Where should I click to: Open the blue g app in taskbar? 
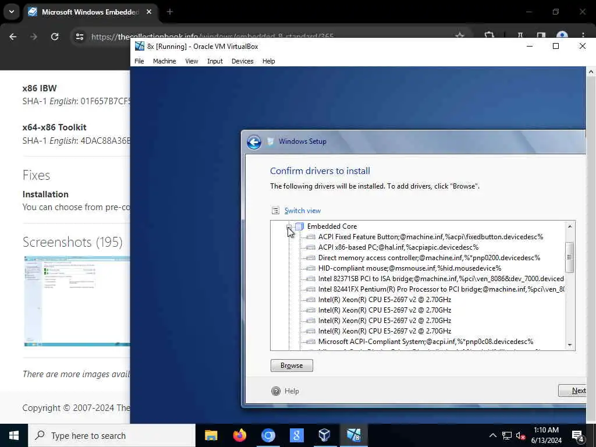coord(296,435)
